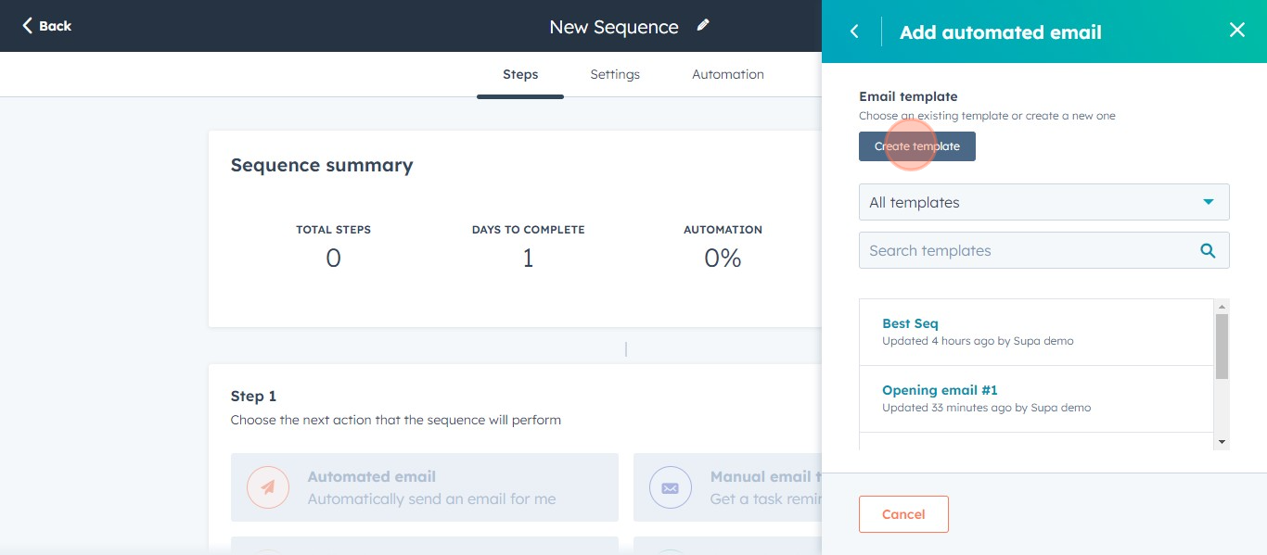The image size is (1267, 555).
Task: Switch to the Steps tab
Action: click(520, 74)
